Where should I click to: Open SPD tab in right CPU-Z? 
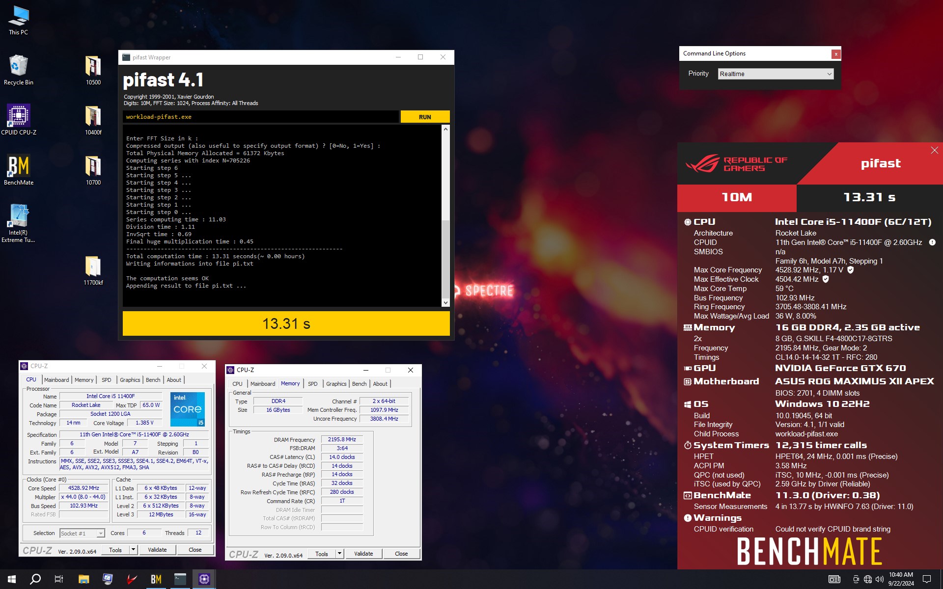[x=313, y=384]
